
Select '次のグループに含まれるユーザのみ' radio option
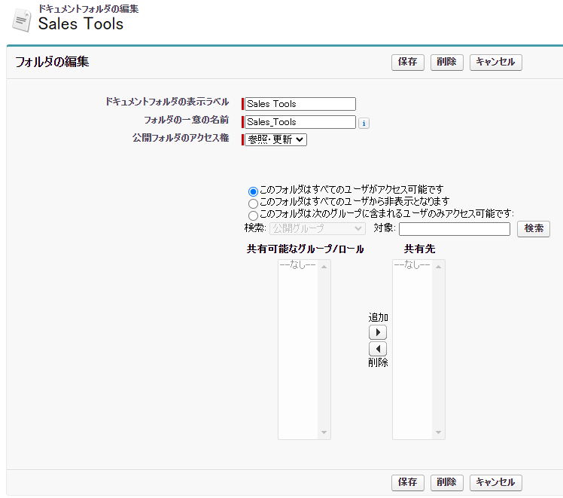253,215
